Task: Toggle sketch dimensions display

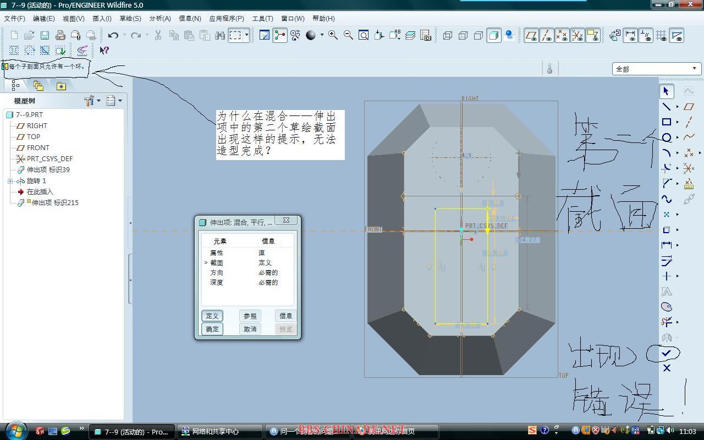Action: click(630, 35)
